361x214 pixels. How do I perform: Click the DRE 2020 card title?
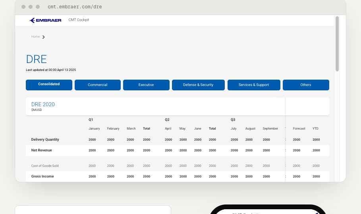point(43,104)
